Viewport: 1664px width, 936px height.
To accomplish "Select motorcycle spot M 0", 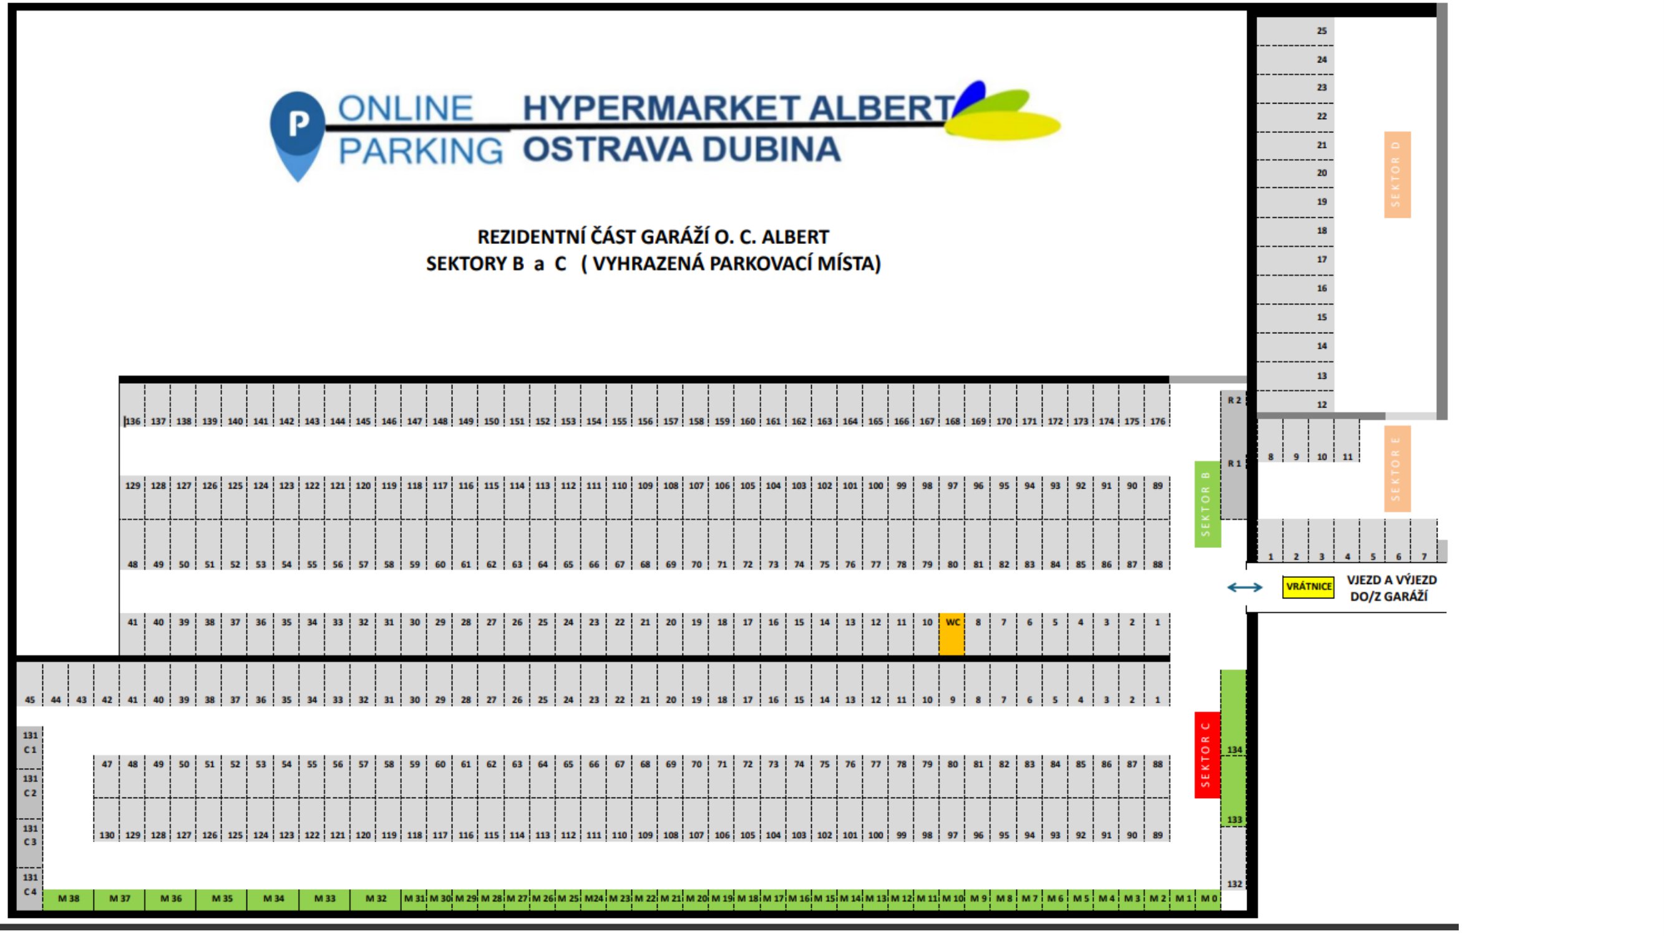I will pos(1208,899).
